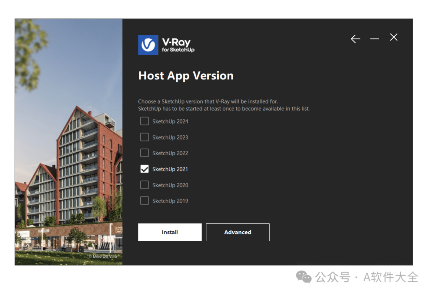The image size is (432, 294).
Task: Click the SketchUp 2024 label text
Action: (x=170, y=121)
